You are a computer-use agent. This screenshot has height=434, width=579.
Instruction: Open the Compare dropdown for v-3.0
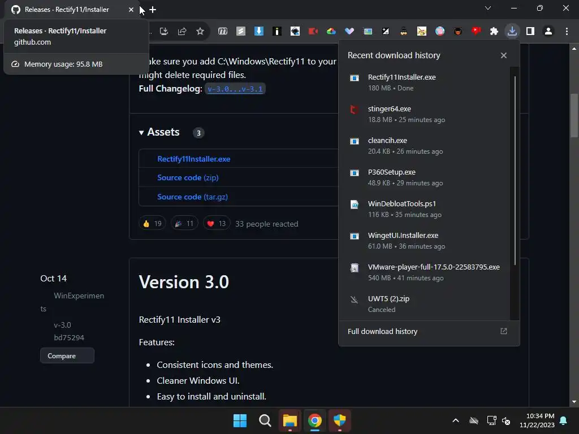coord(67,356)
